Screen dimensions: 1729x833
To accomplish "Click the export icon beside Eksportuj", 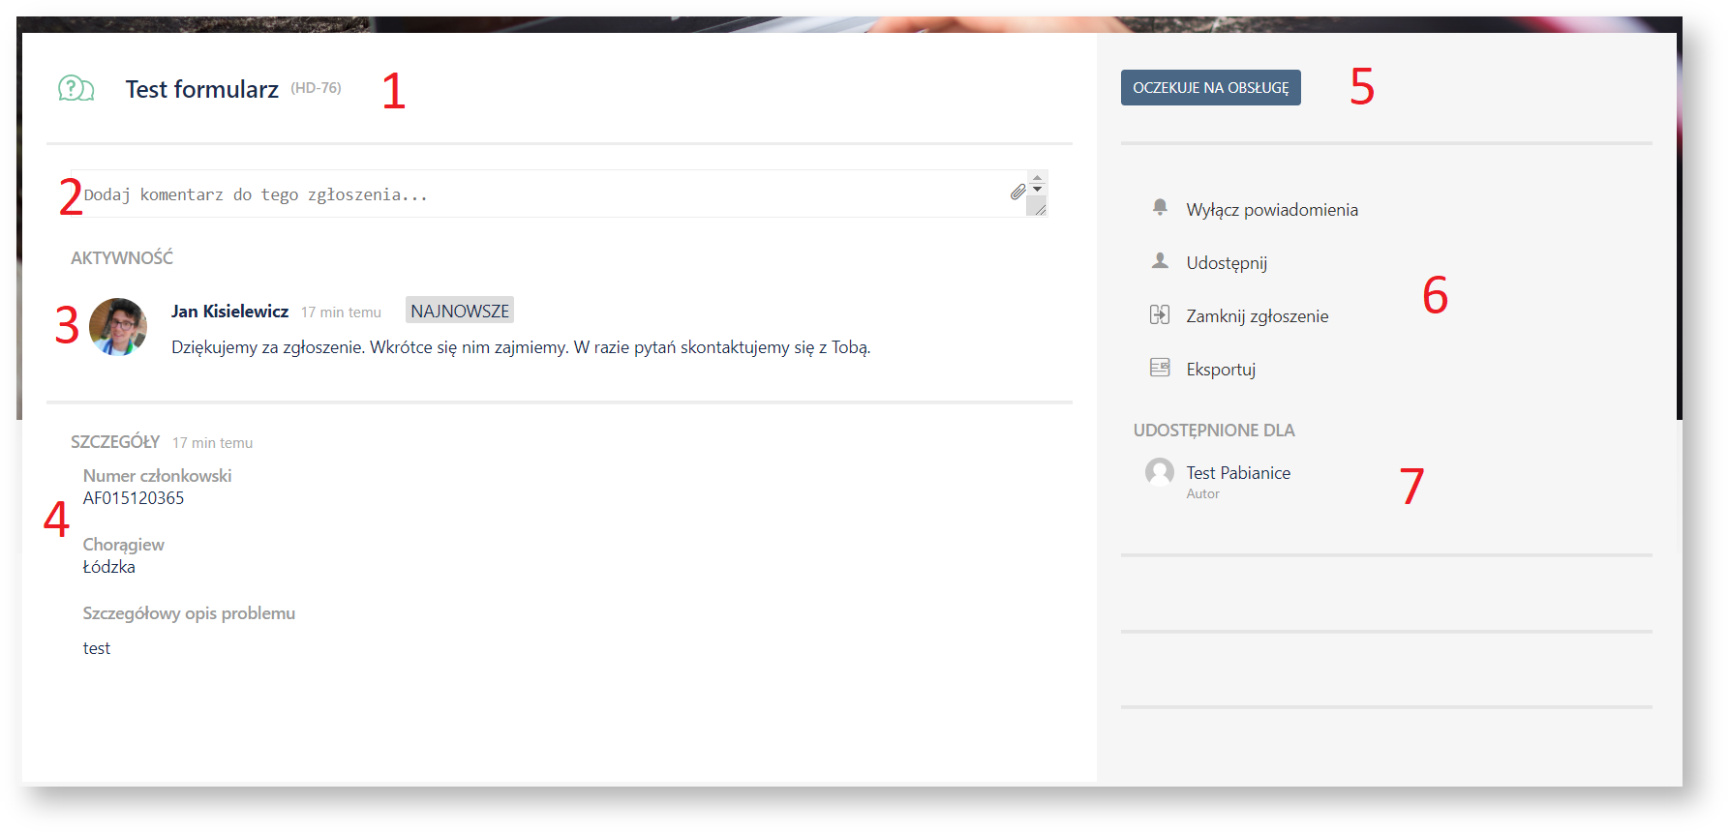I will pyautogui.click(x=1160, y=368).
